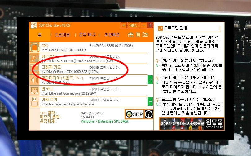
Task: Click the 기타 기기 USB icon
Action: pyautogui.click(x=34, y=102)
